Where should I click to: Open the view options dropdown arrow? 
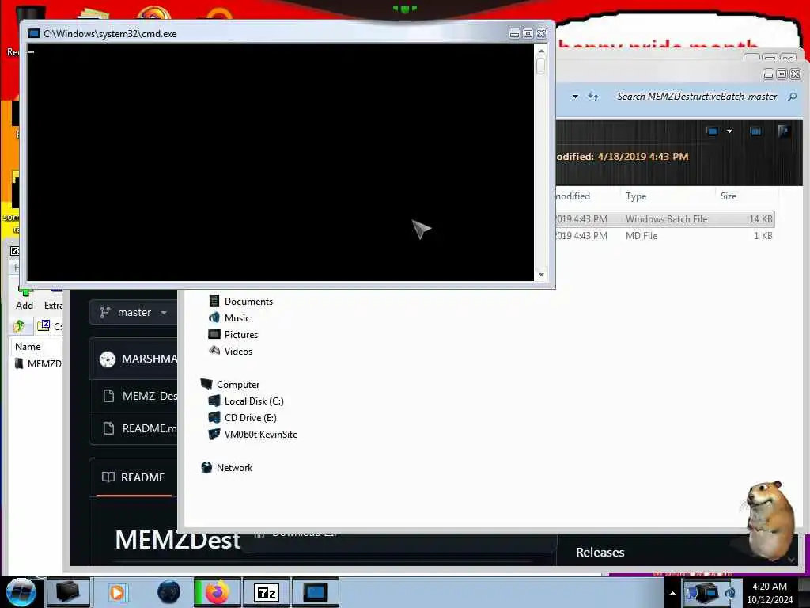(x=729, y=131)
